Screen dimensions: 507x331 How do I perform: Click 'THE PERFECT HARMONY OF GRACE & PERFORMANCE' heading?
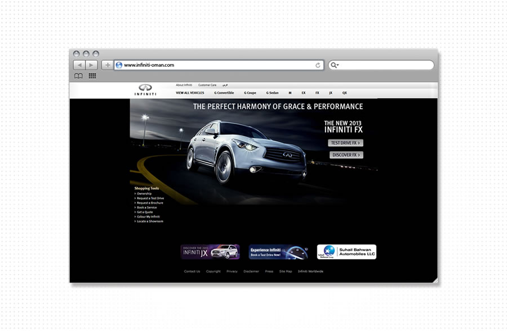(278, 106)
